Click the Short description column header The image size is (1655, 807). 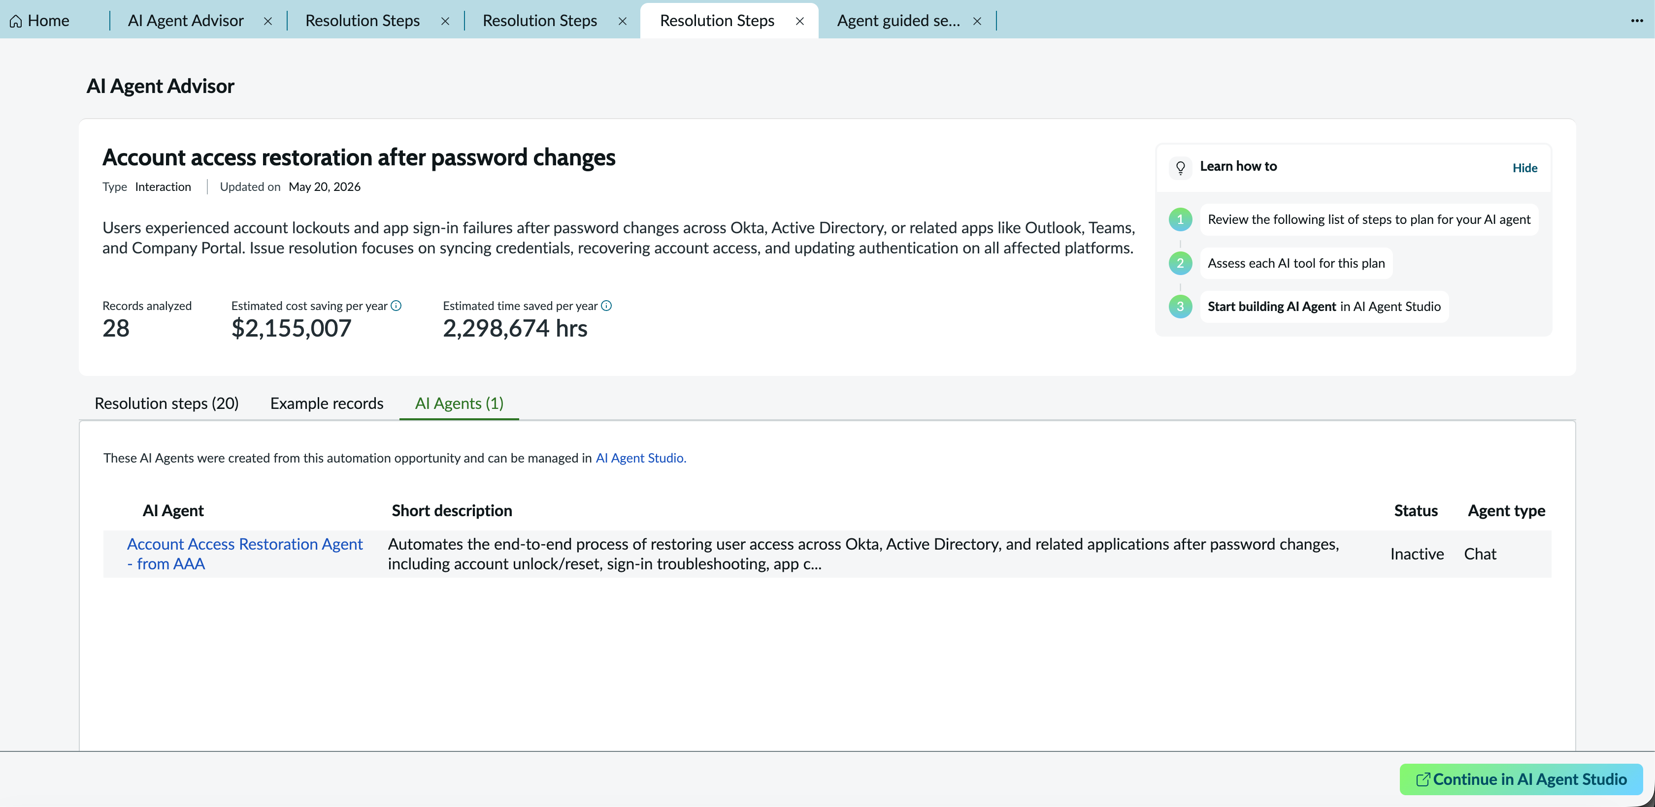(x=452, y=510)
